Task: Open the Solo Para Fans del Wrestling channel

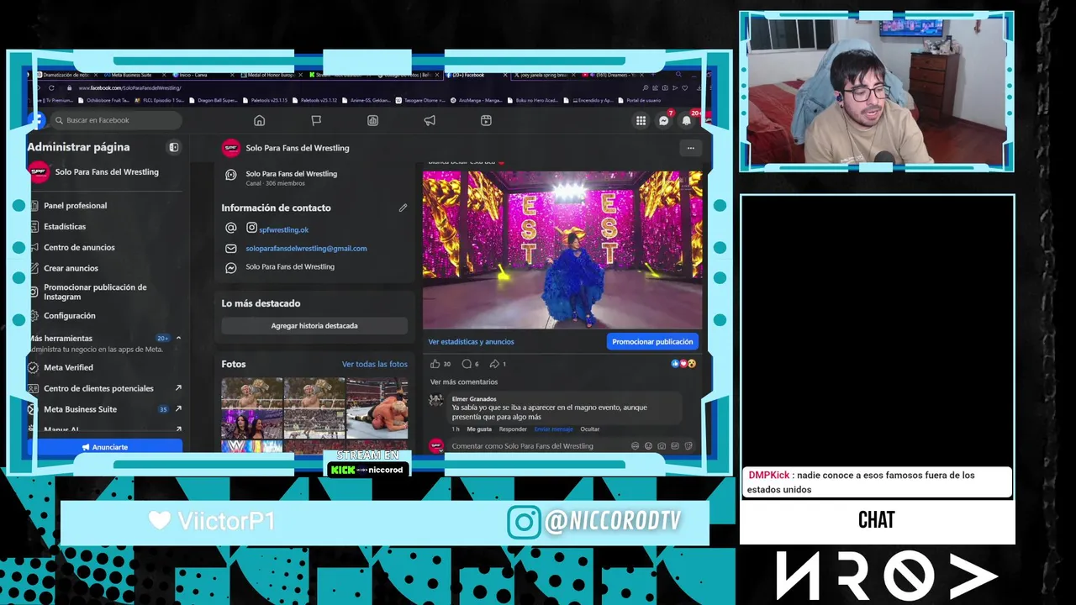Action: point(292,177)
